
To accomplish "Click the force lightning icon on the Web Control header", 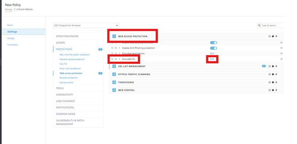I will pyautogui.click(x=276, y=90).
